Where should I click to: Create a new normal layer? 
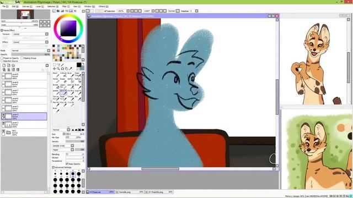click(4, 65)
